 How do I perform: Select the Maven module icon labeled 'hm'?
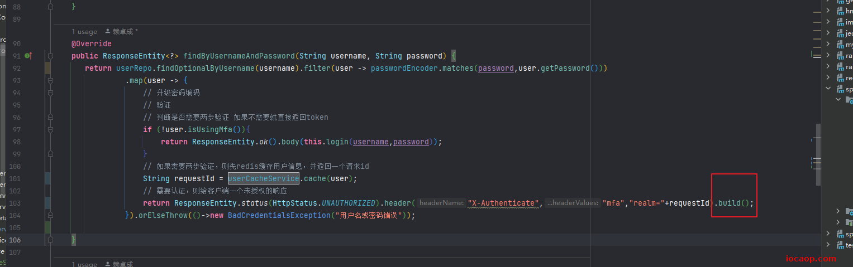pos(840,11)
